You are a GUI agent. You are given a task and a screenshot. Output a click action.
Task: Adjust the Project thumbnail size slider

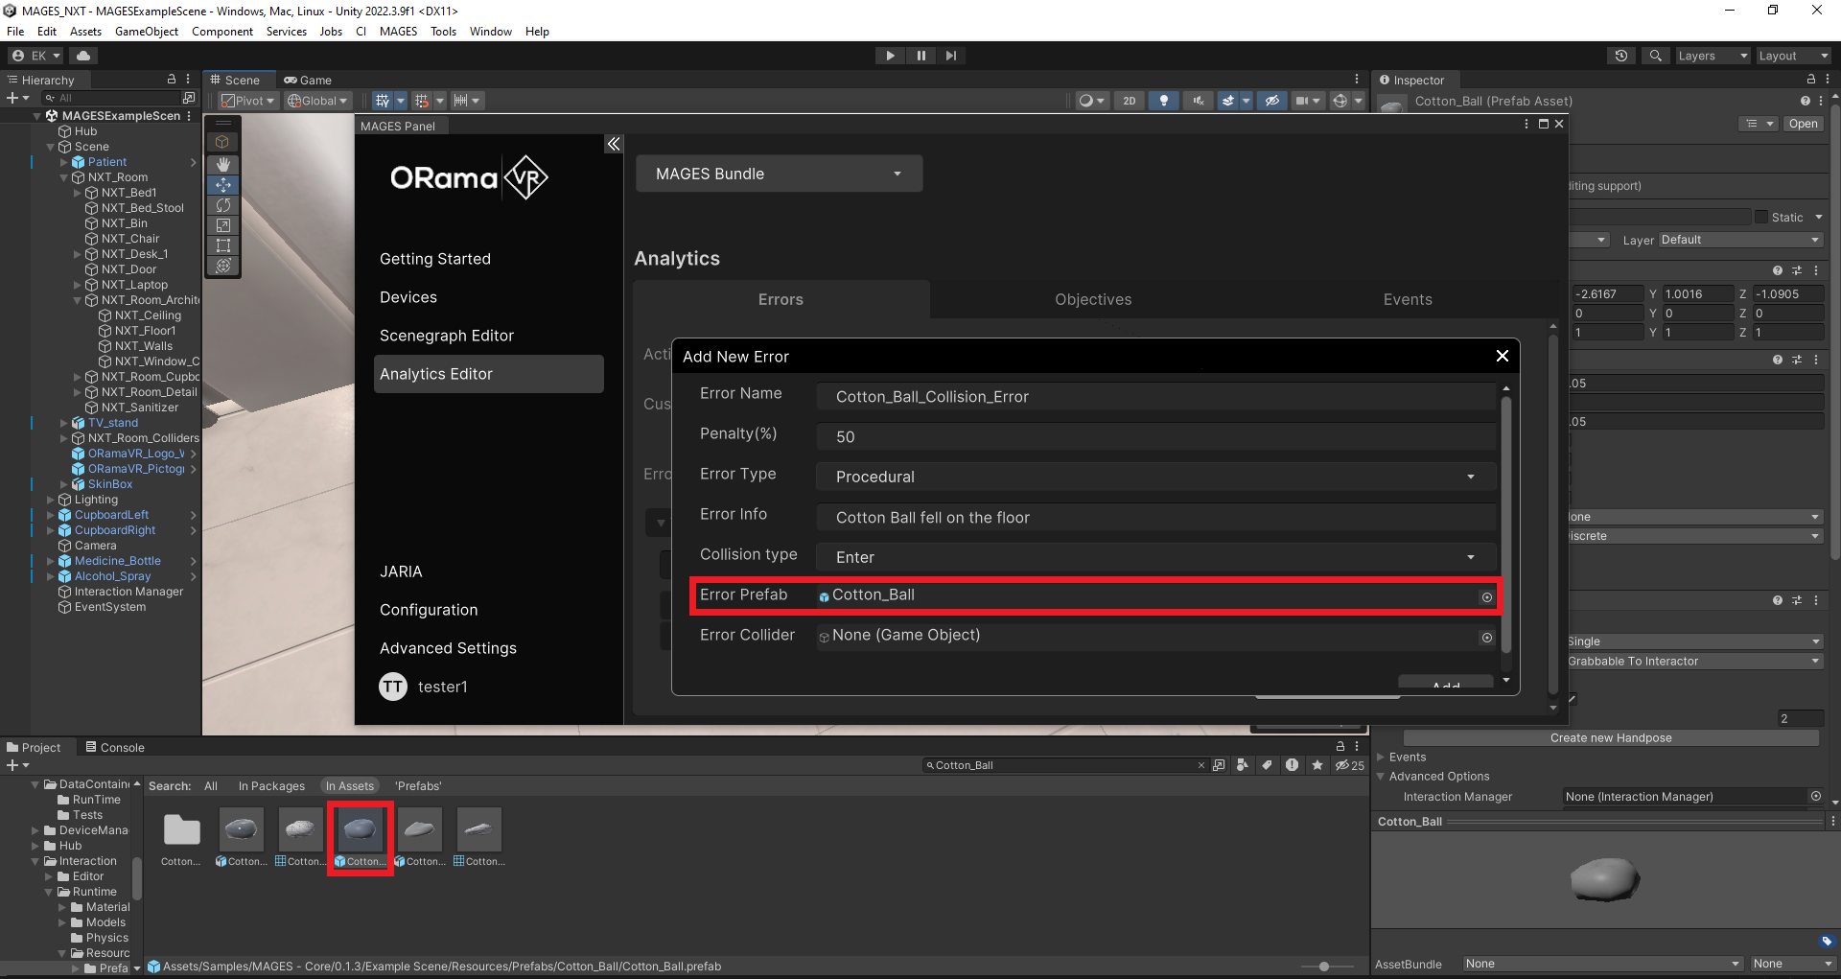pyautogui.click(x=1324, y=967)
